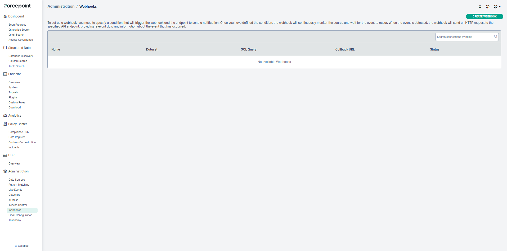507x251 pixels.
Task: Focus the Search connections by name field
Action: (x=464, y=37)
